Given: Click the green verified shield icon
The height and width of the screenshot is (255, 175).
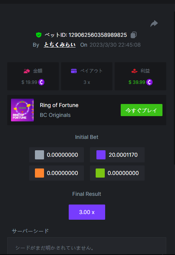Looking at the screenshot, I should tap(39, 35).
